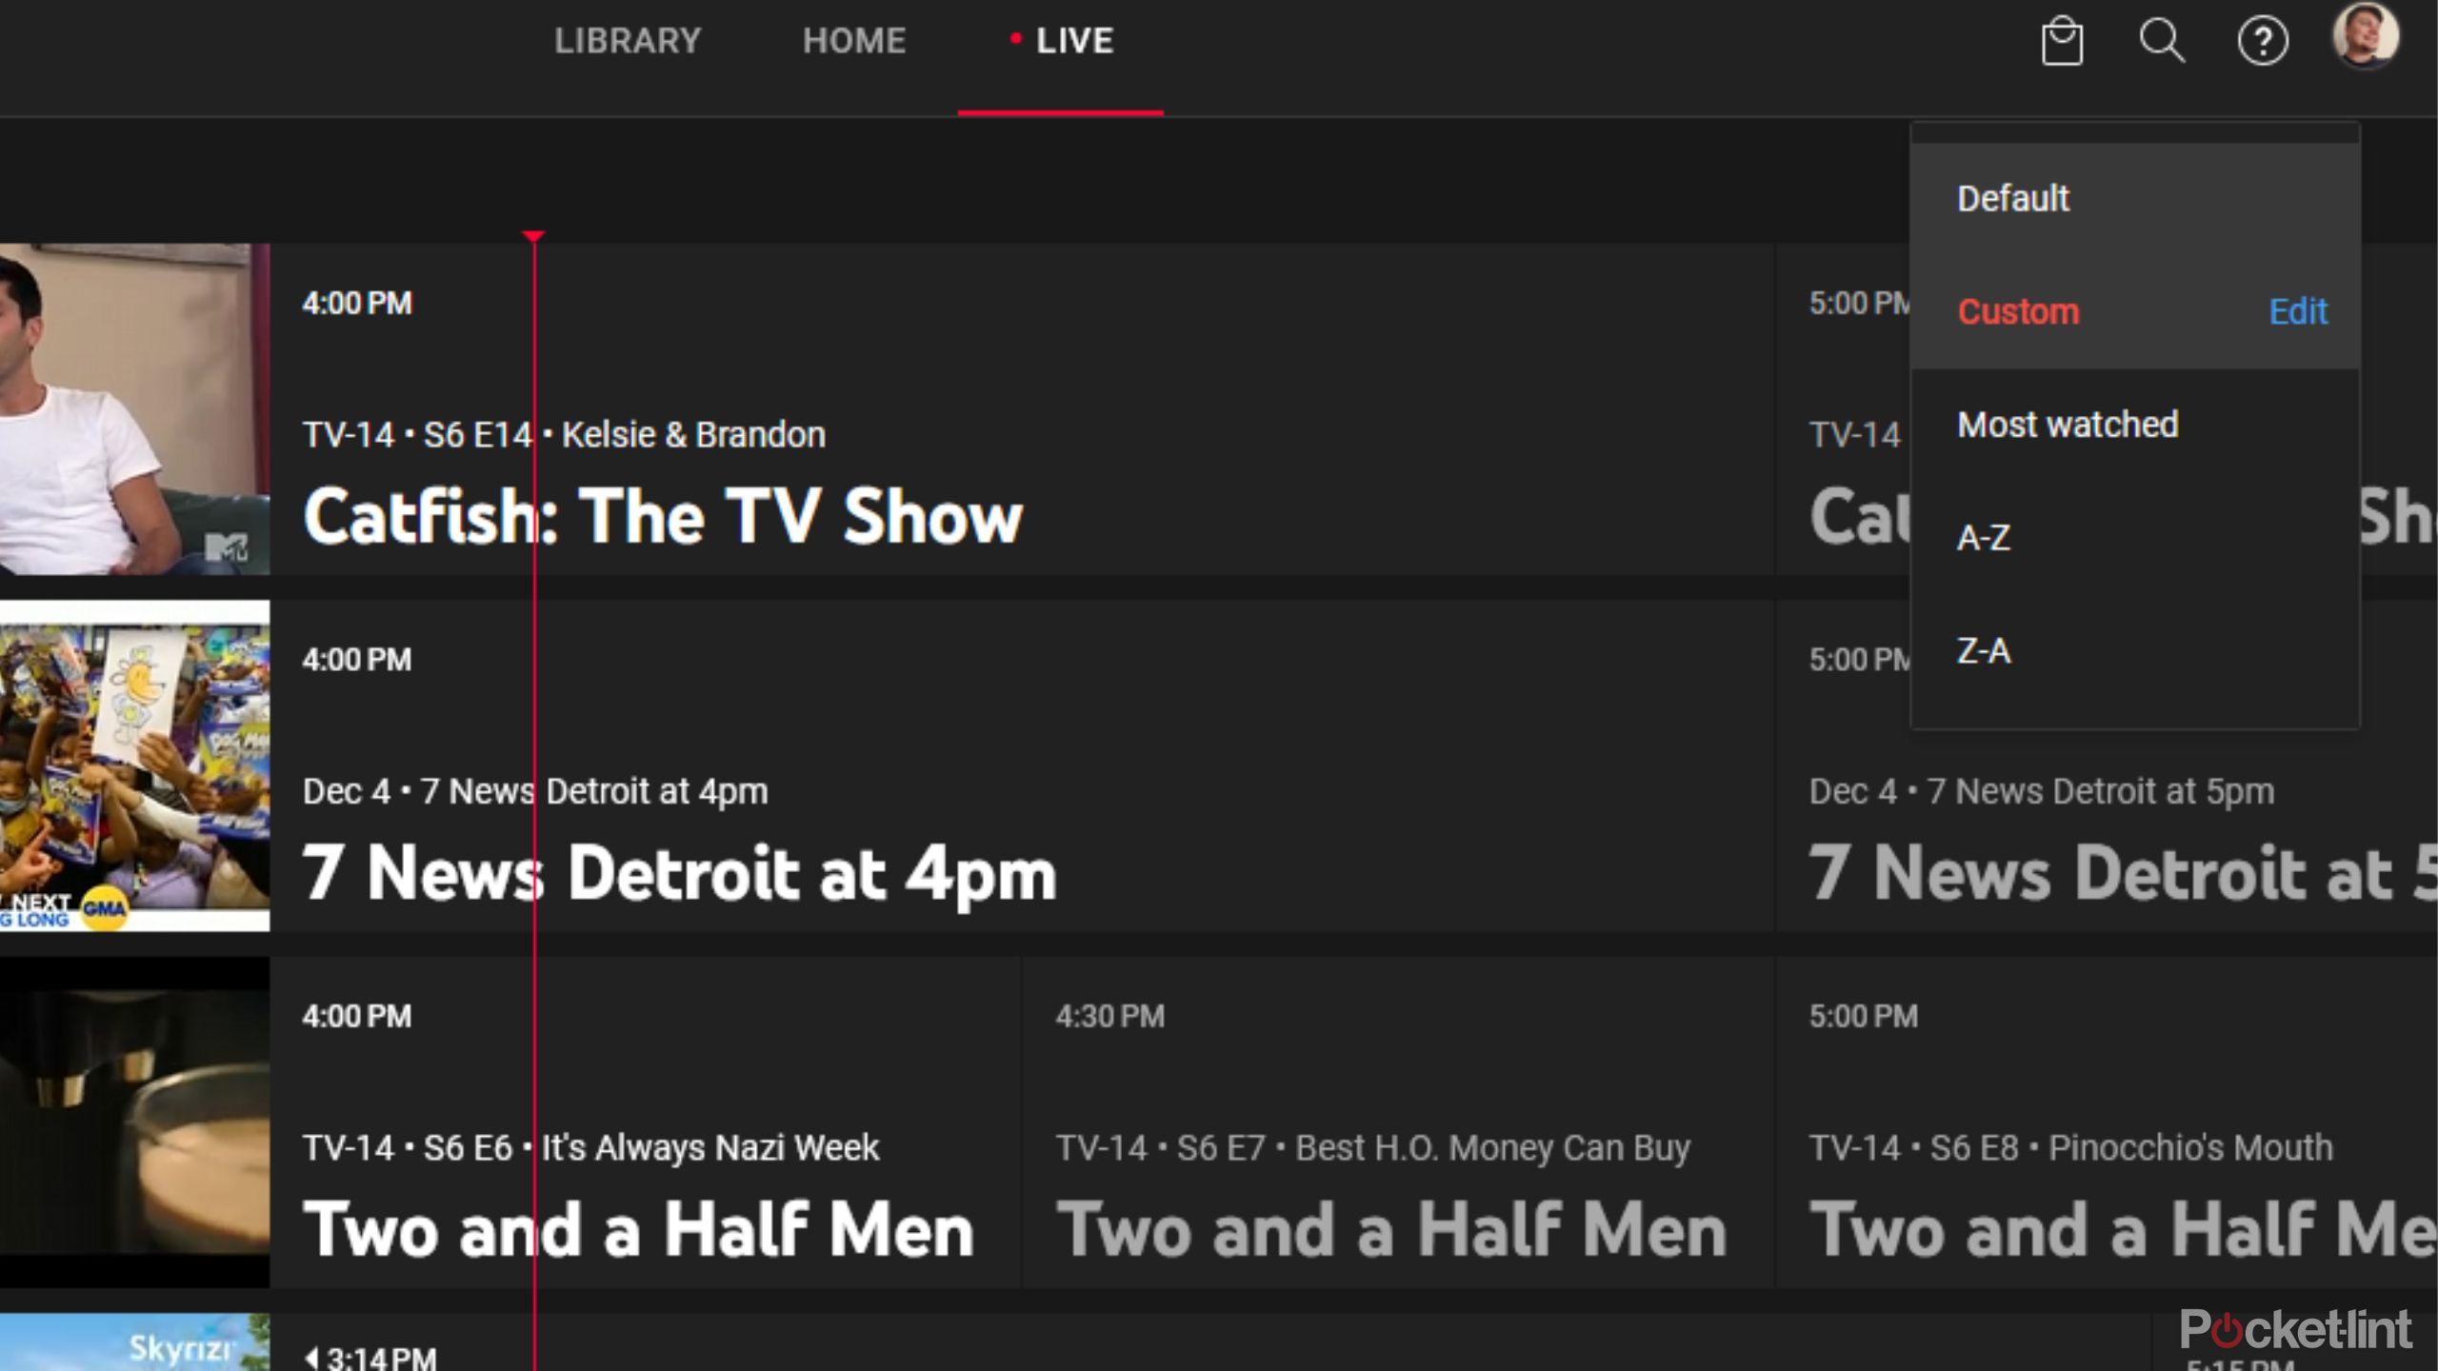Open search with the magnifier icon
This screenshot has width=2438, height=1371.
click(x=2162, y=41)
